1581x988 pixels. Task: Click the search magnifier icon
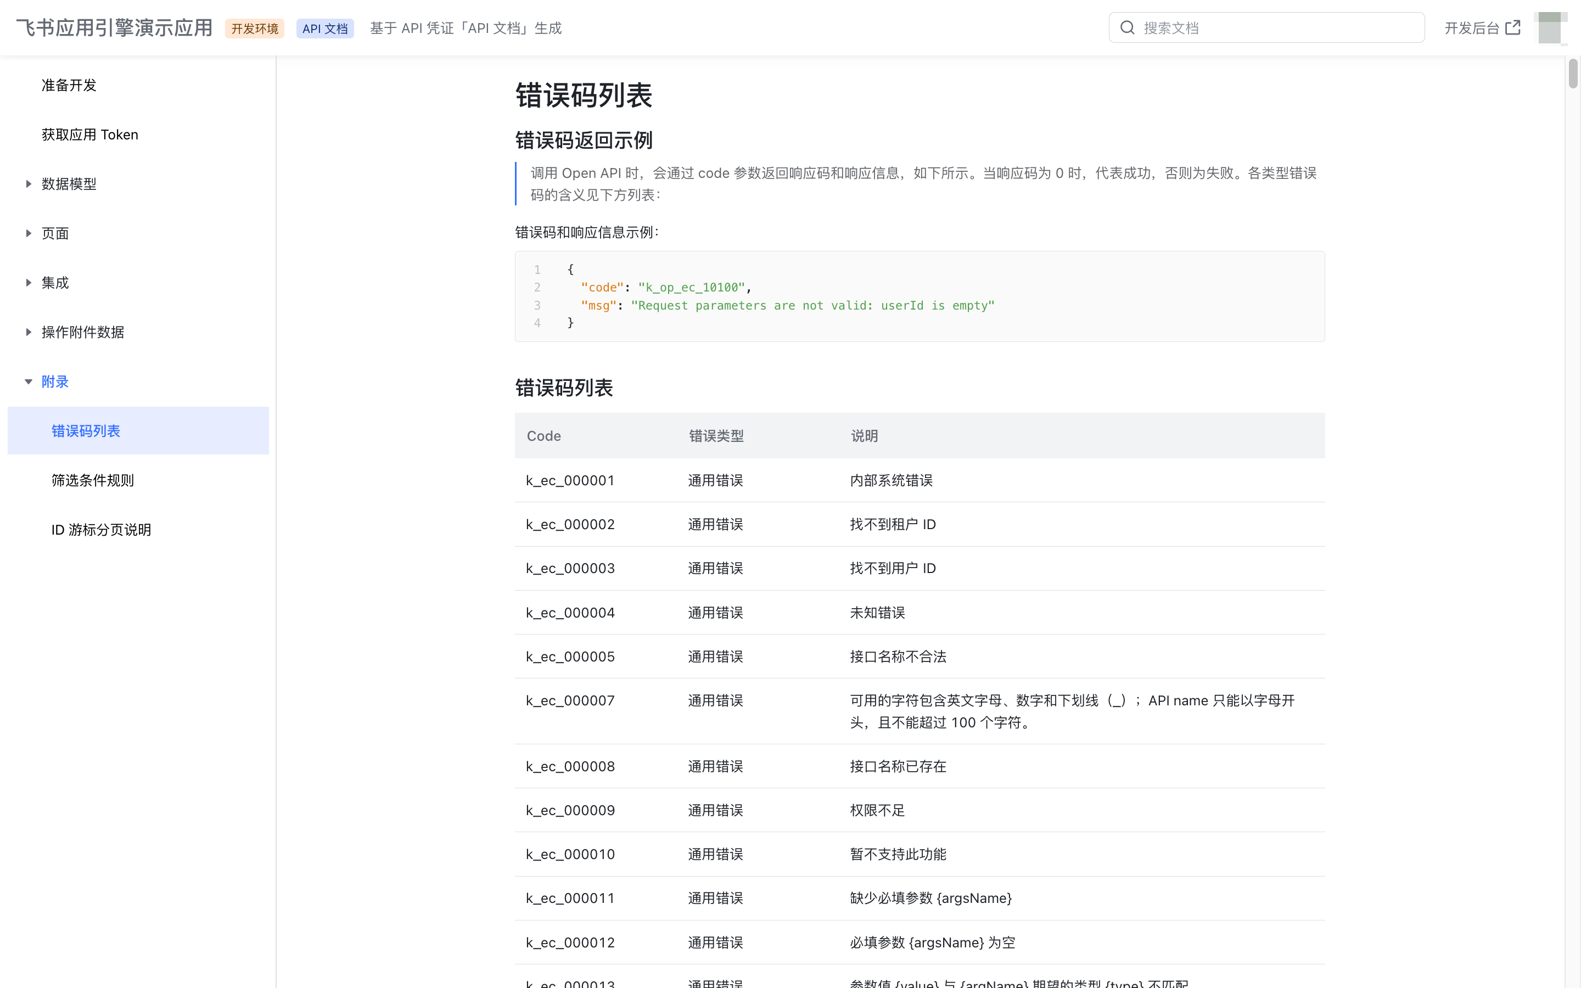[x=1128, y=27]
